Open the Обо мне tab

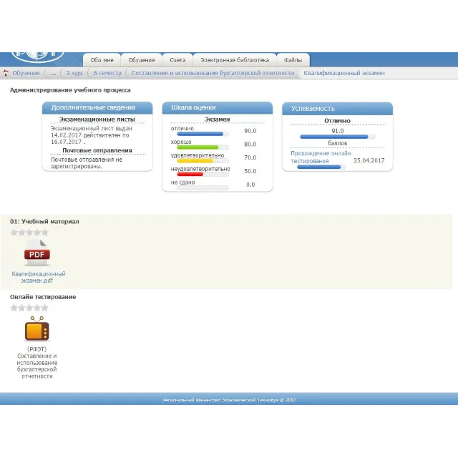point(102,60)
